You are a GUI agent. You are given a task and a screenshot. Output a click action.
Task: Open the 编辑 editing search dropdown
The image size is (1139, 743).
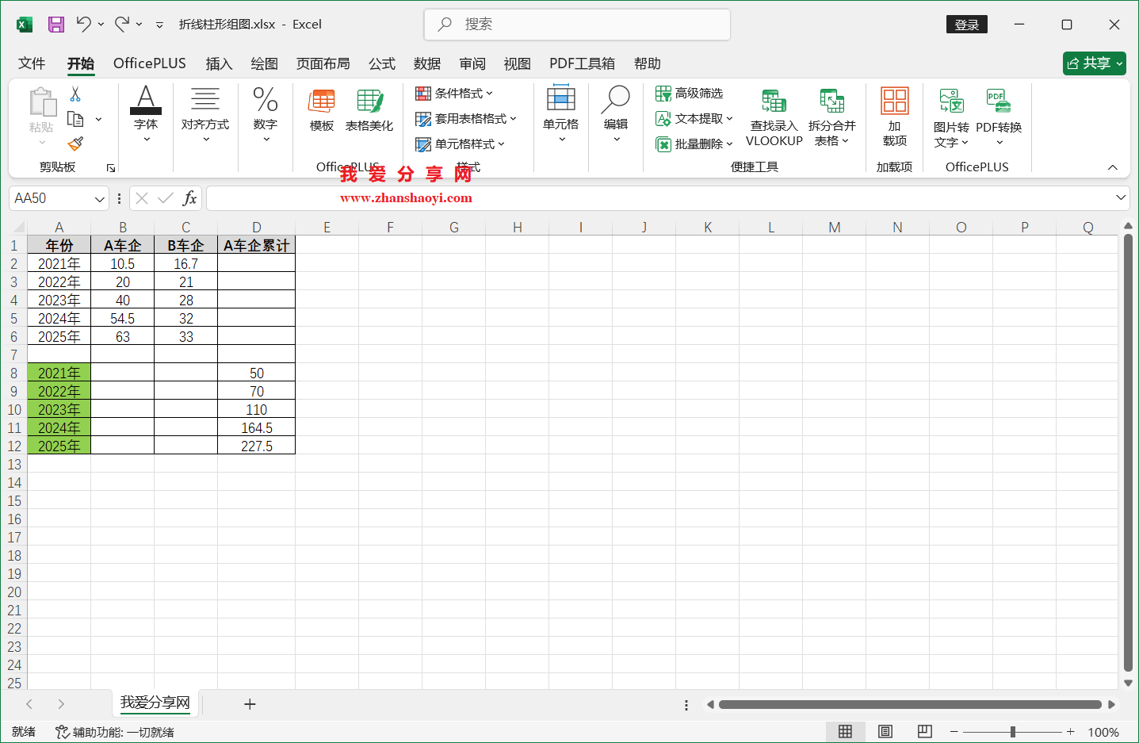[616, 115]
